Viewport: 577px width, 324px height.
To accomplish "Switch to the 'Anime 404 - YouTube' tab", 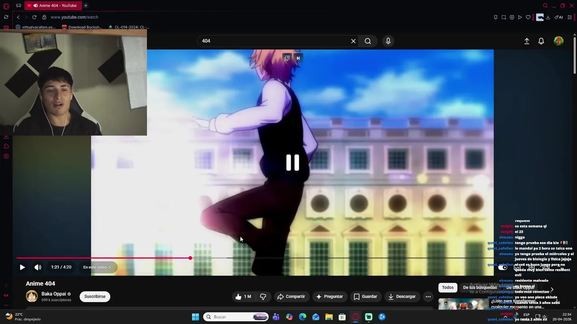I will (53, 6).
